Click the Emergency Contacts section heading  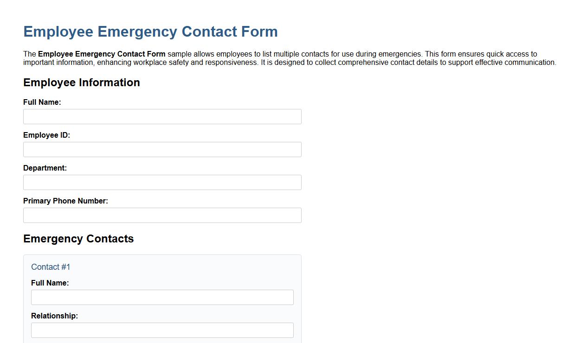click(78, 239)
